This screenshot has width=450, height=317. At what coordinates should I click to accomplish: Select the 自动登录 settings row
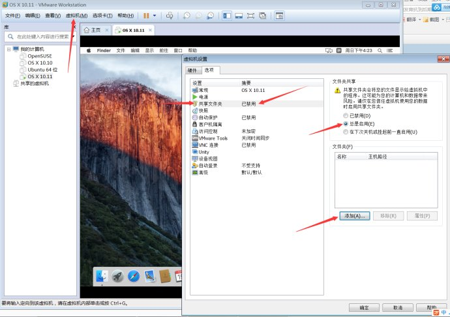257,166
